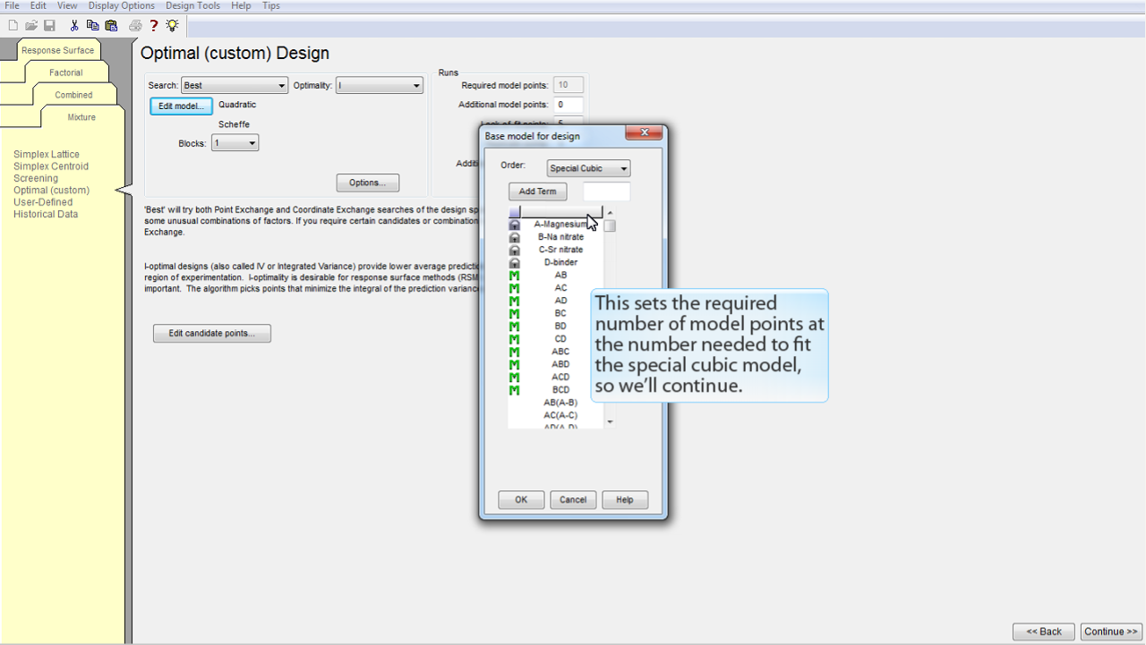Select Simplex Lattice design

click(x=47, y=155)
